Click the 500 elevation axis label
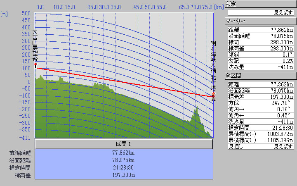Viewport: 297px width, 186px height. 26,14
